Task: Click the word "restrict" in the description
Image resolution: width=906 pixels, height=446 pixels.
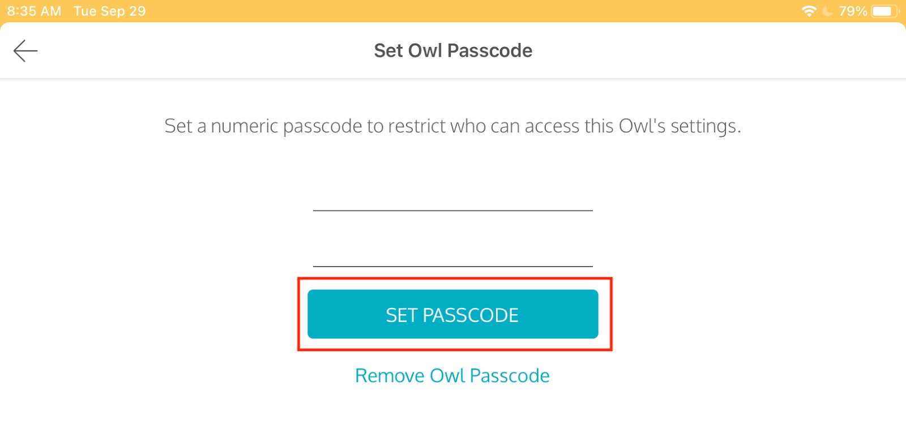Action: click(417, 126)
